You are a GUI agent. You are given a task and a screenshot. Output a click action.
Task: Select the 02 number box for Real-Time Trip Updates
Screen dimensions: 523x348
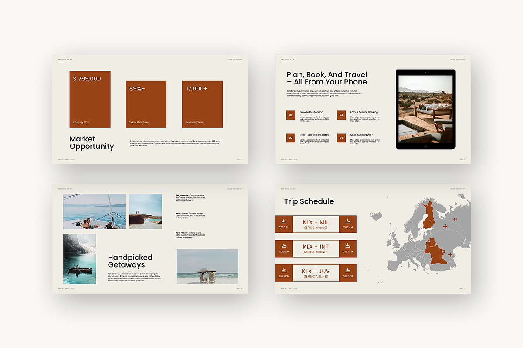point(291,138)
